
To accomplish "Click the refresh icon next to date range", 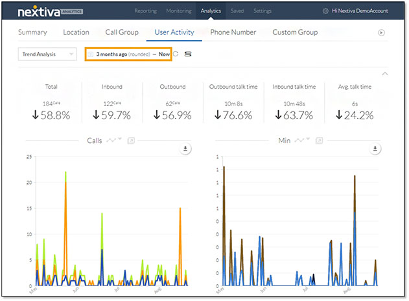I will coord(176,54).
